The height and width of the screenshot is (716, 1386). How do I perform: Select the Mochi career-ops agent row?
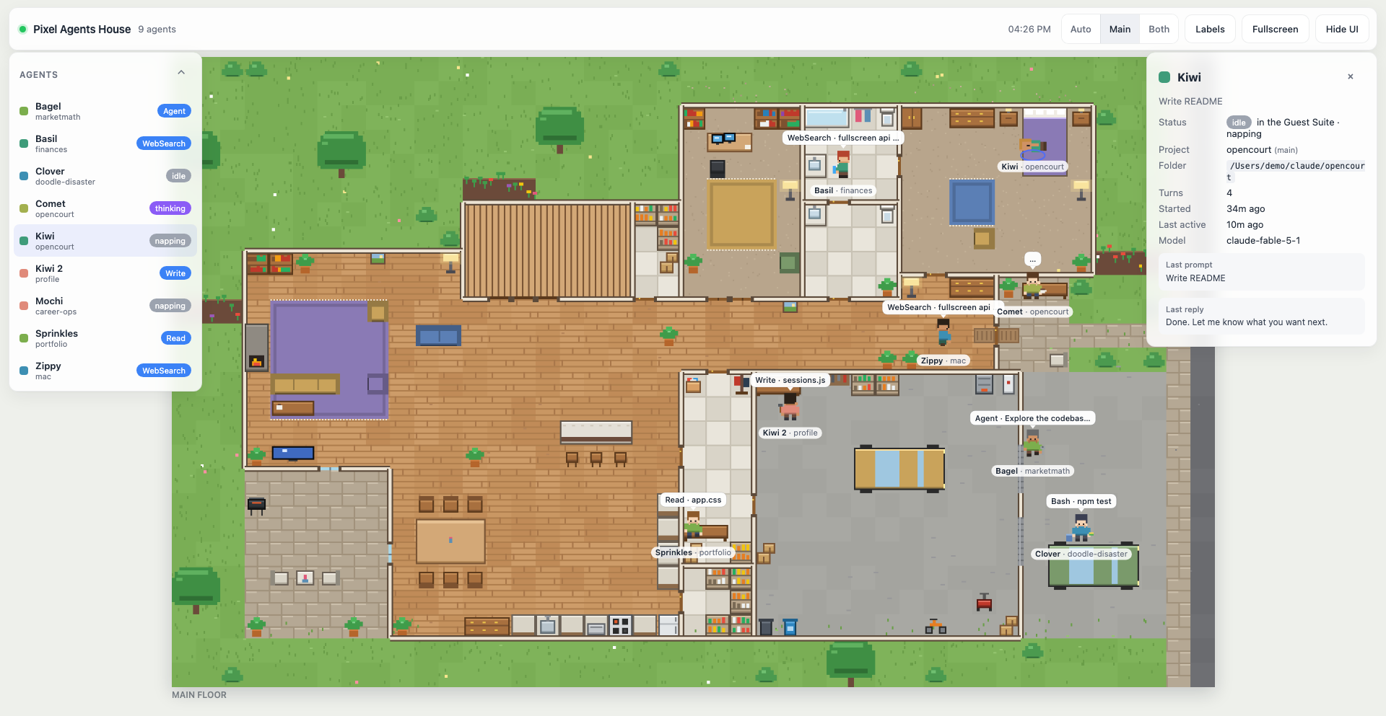[105, 306]
